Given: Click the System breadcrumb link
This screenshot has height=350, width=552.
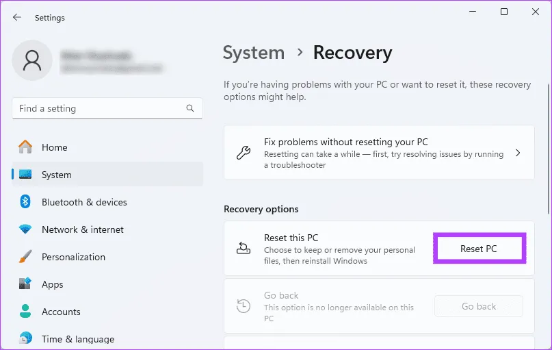Looking at the screenshot, I should (x=254, y=53).
